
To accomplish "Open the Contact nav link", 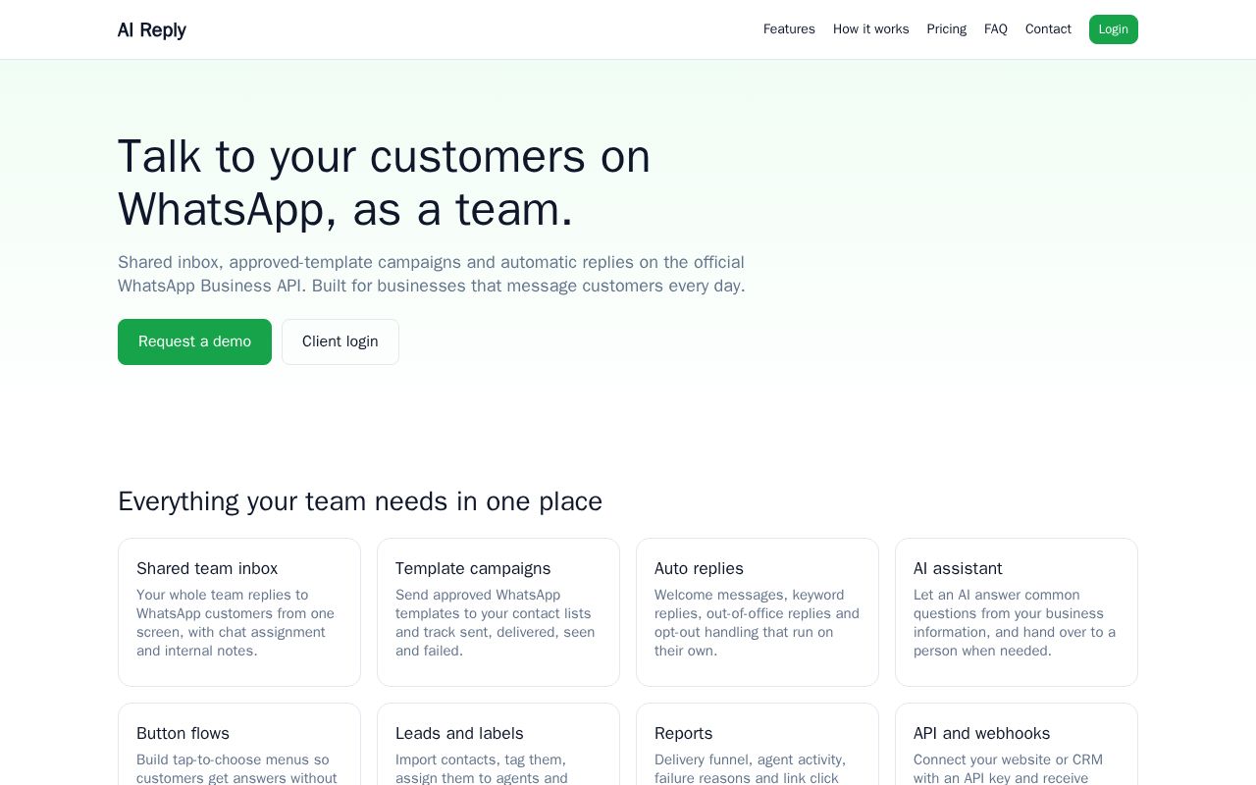I will [1048, 29].
